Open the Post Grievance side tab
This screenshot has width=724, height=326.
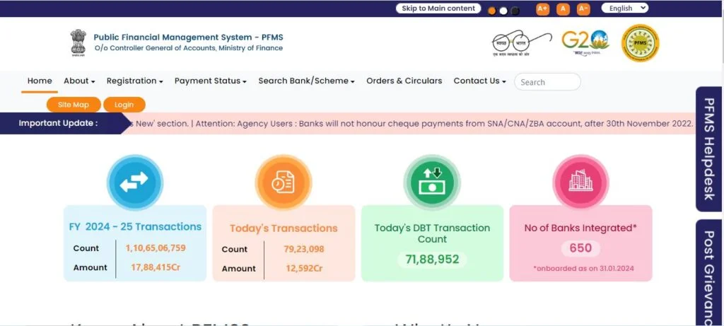[x=709, y=272]
